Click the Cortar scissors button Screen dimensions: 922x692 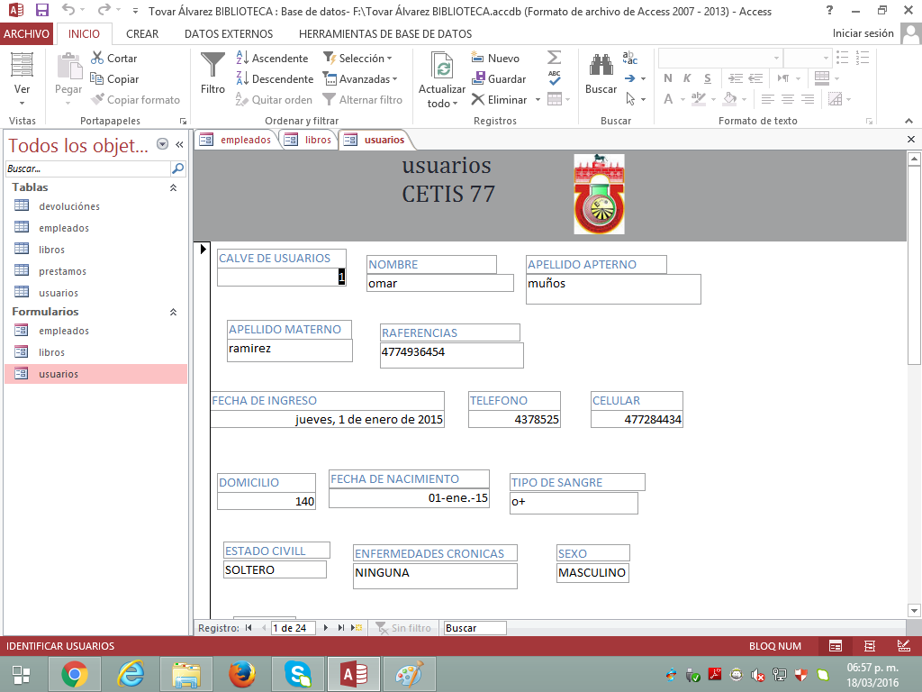pyautogui.click(x=114, y=58)
